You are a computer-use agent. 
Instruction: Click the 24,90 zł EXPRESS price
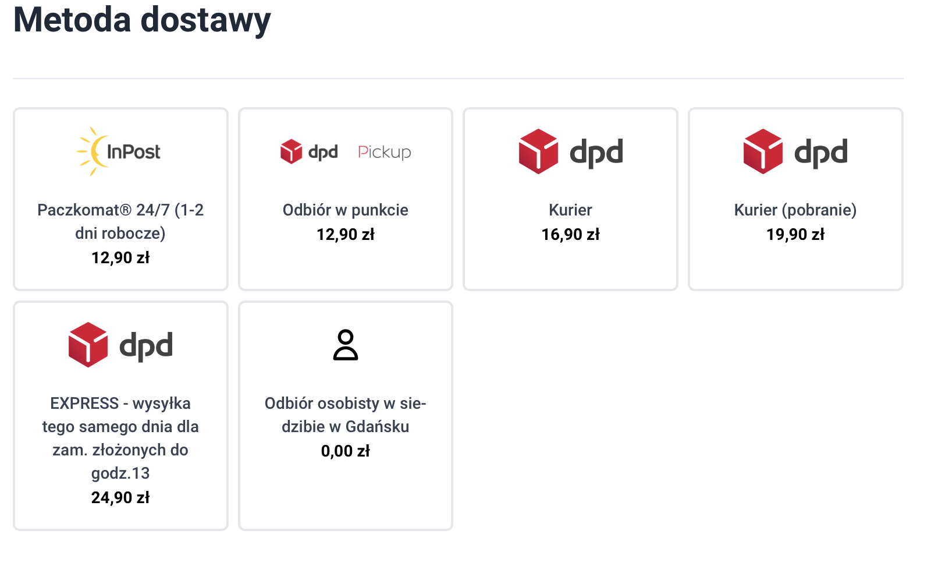point(120,497)
